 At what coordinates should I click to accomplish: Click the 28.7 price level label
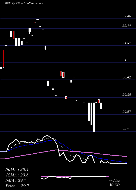[126, 129]
